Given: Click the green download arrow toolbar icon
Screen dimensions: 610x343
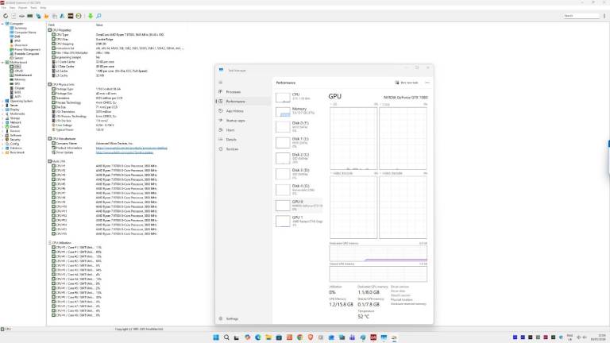Looking at the screenshot, I should (90, 15).
